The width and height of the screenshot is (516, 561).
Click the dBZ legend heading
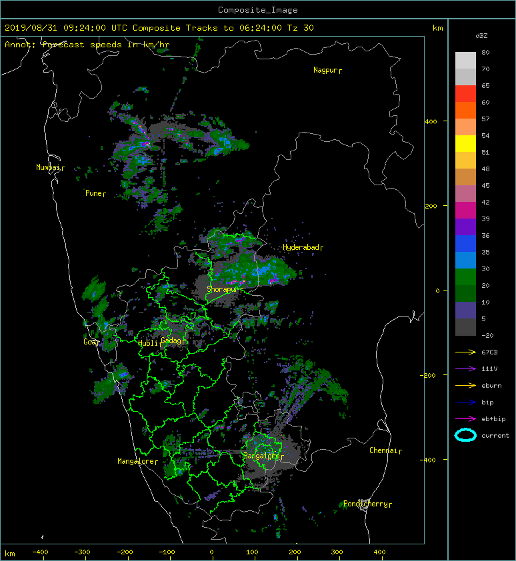coord(481,36)
